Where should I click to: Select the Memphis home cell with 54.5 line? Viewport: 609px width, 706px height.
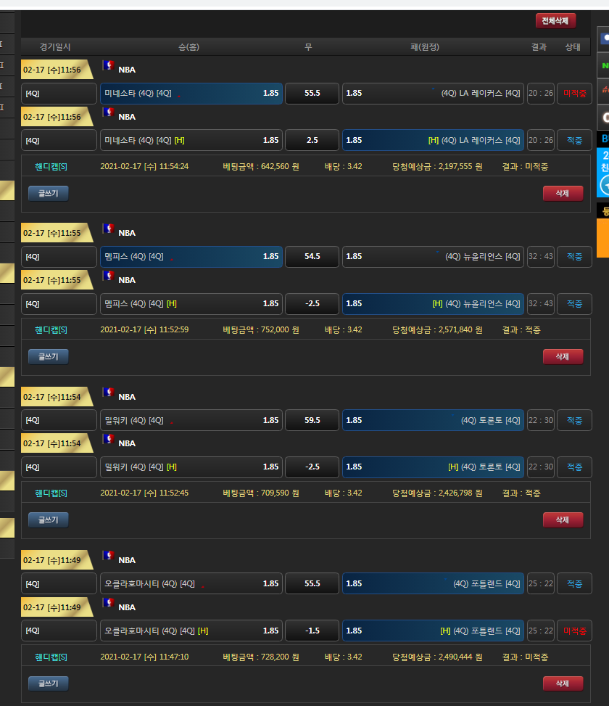point(191,257)
